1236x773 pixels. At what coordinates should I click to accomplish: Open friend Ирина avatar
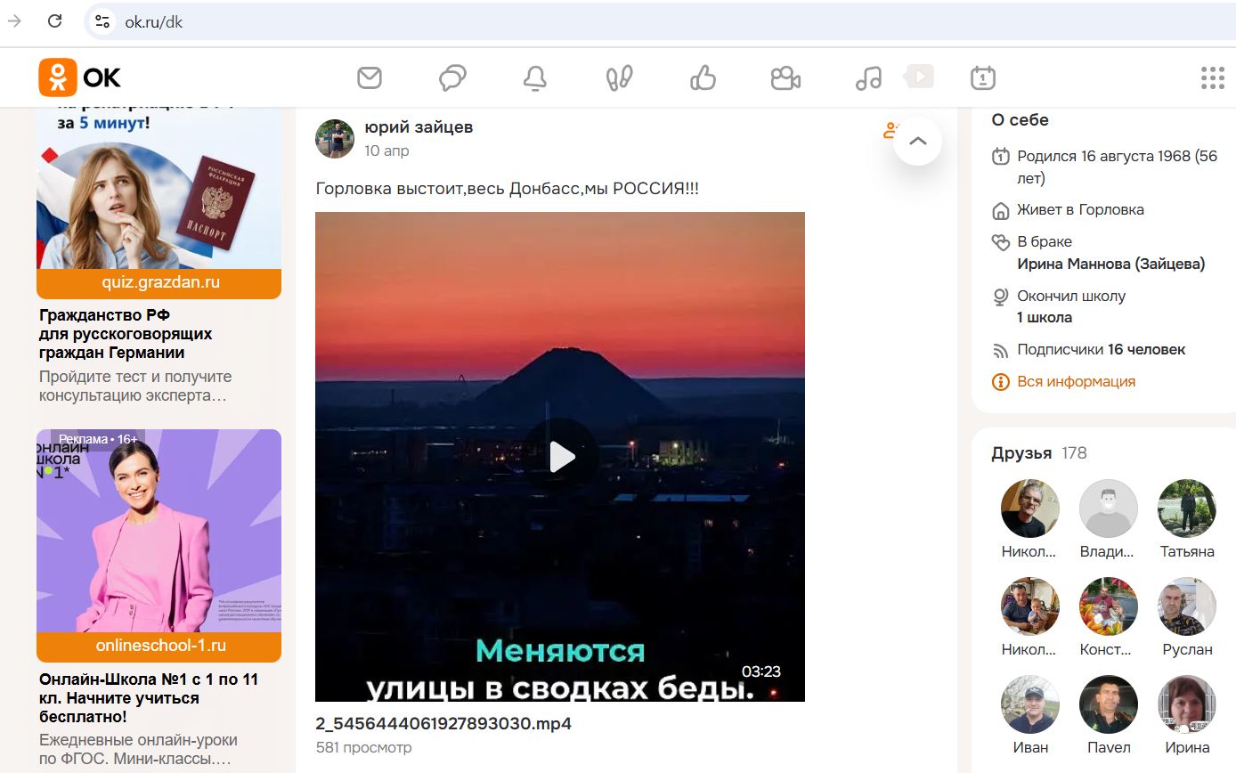[1187, 704]
